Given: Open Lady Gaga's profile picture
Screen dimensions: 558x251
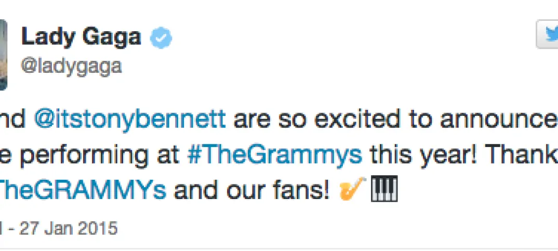Looking at the screenshot, I should (3, 53).
